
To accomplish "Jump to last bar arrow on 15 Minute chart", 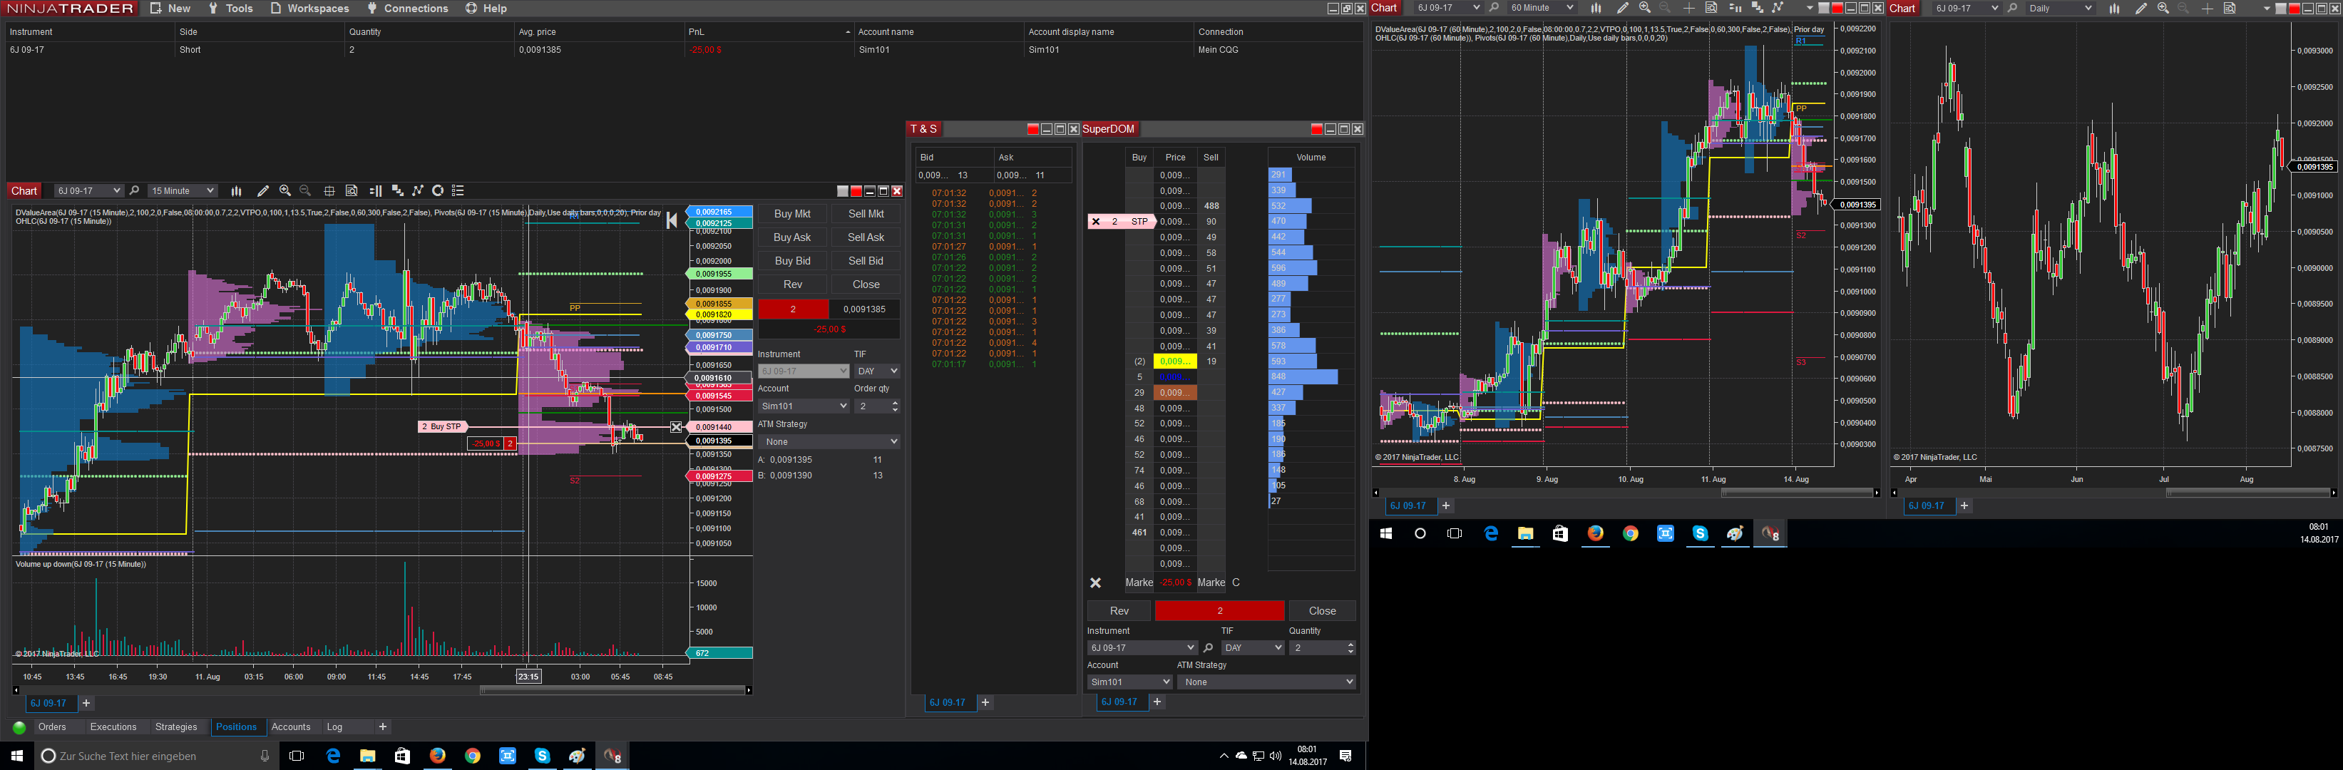I will pyautogui.click(x=671, y=220).
